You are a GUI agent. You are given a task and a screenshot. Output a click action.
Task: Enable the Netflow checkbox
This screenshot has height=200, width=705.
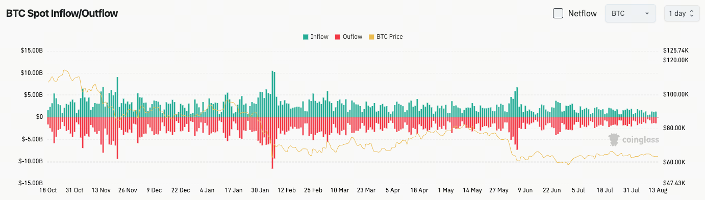[558, 13]
